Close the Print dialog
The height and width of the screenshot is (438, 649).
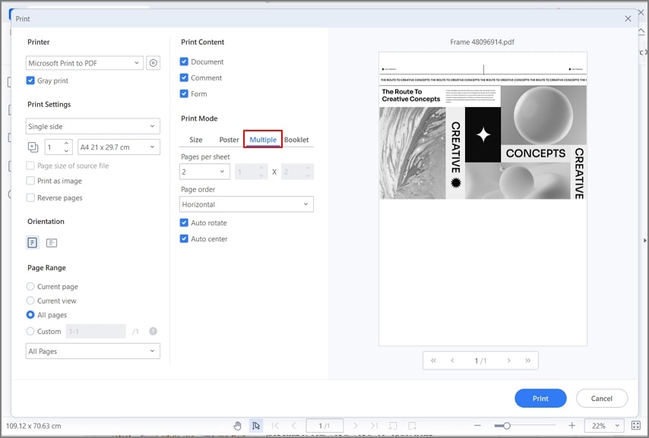pyautogui.click(x=628, y=19)
